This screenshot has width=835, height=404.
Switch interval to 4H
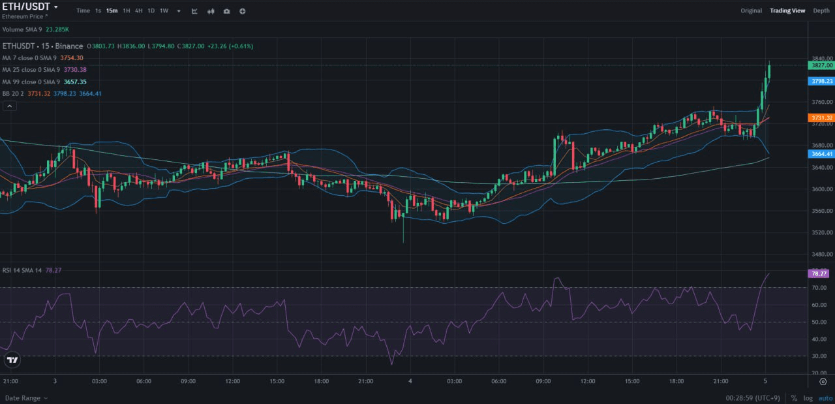[139, 10]
